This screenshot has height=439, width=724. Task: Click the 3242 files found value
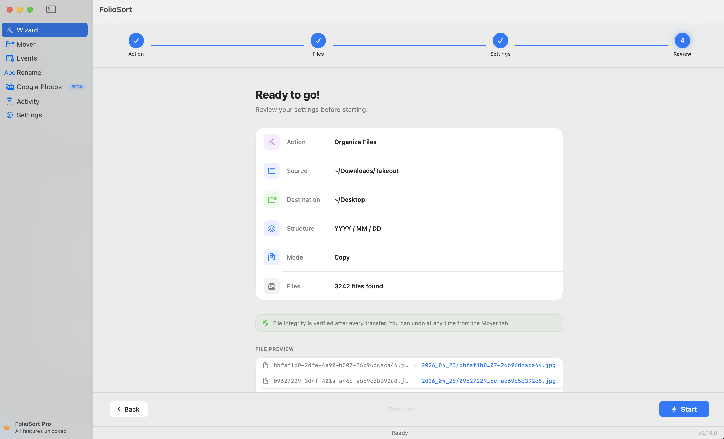tap(358, 286)
